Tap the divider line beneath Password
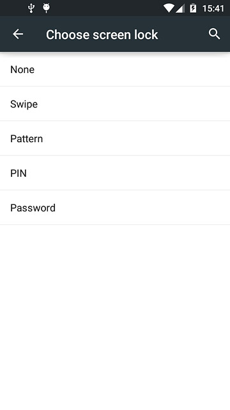 click(x=115, y=224)
